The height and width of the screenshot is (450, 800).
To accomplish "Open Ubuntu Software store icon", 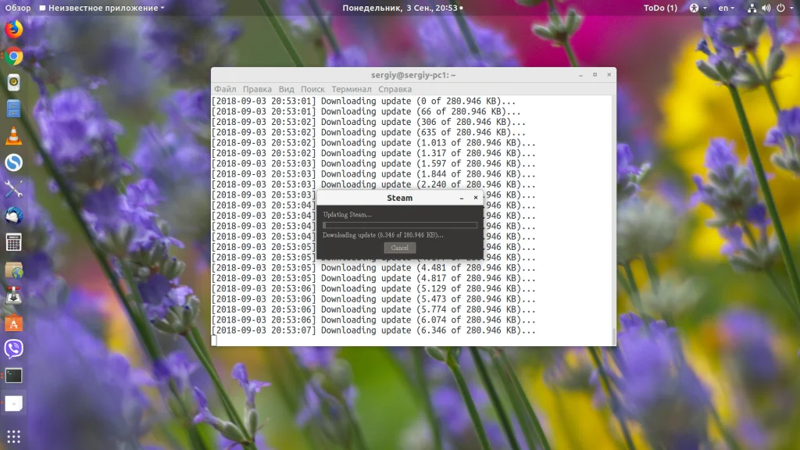I will [14, 323].
